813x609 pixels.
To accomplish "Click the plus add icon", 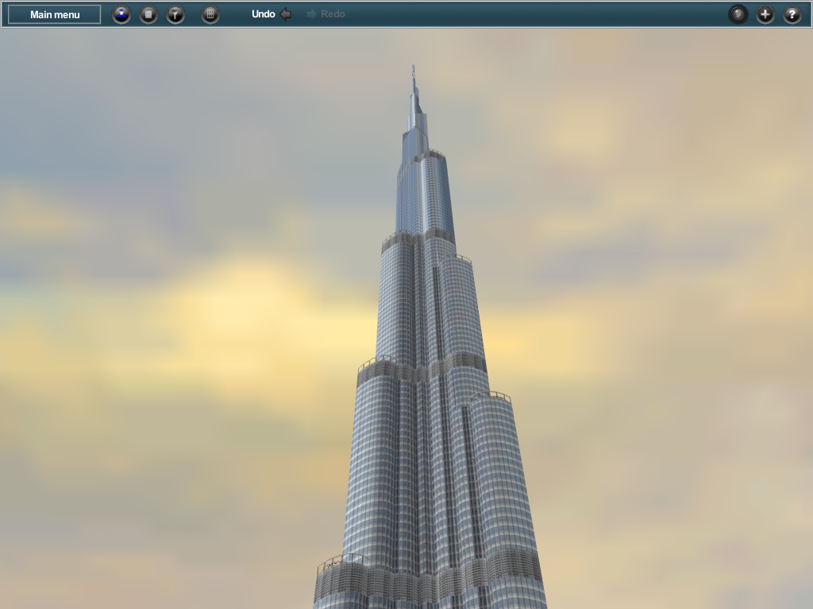I will [765, 14].
